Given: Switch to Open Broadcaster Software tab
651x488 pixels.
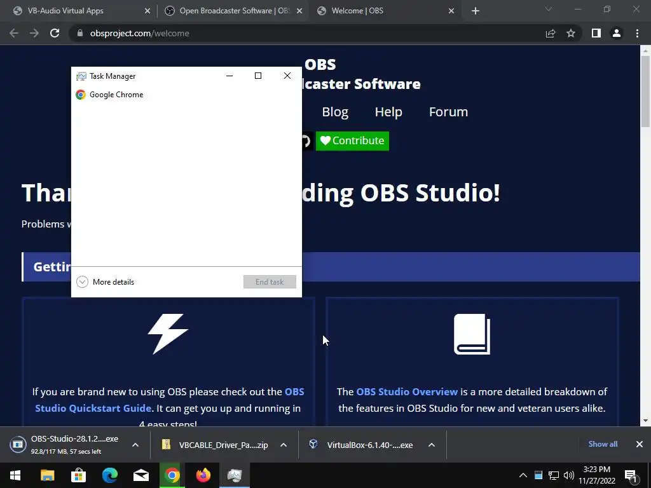Looking at the screenshot, I should (x=235, y=11).
